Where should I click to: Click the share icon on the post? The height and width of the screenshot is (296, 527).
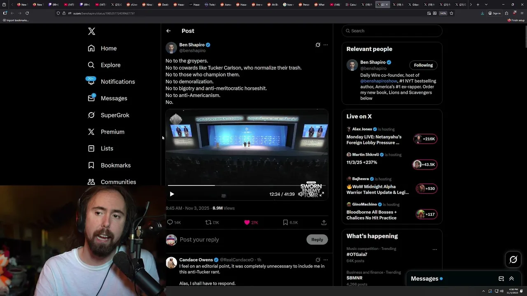click(x=324, y=222)
